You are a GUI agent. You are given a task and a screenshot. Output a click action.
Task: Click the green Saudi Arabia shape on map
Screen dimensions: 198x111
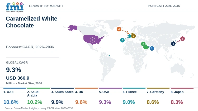146,47
